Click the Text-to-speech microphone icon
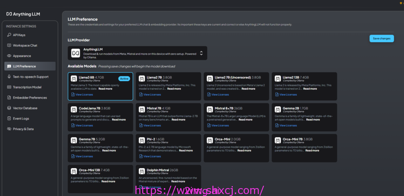404x196 pixels. pyautogui.click(x=9, y=77)
